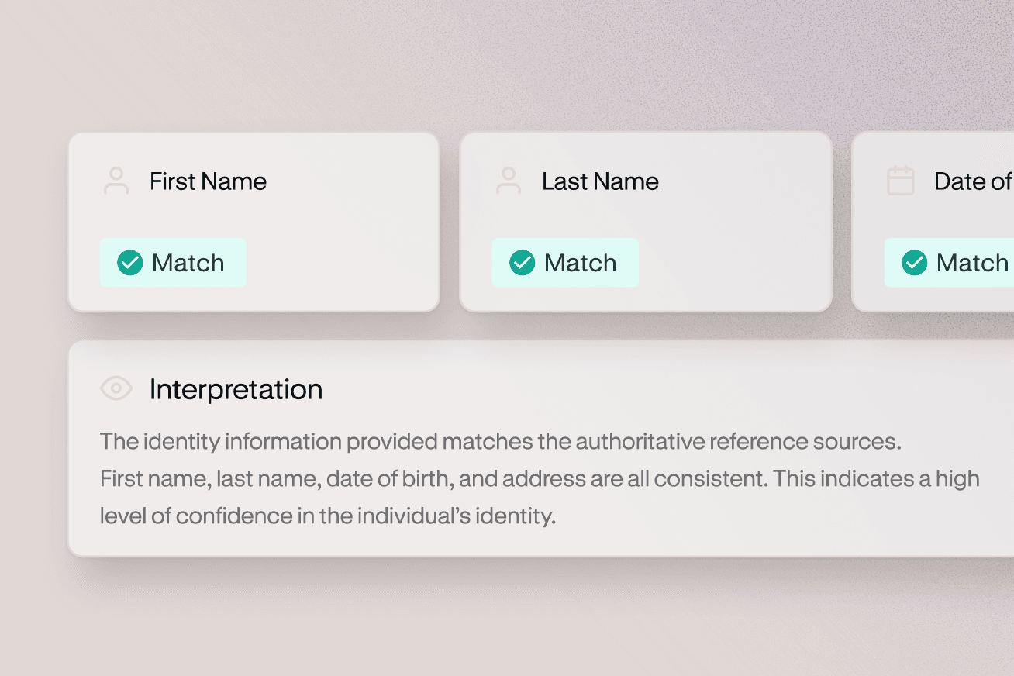The image size is (1014, 676).
Task: Toggle the First Name Match status badge
Action: point(173,263)
